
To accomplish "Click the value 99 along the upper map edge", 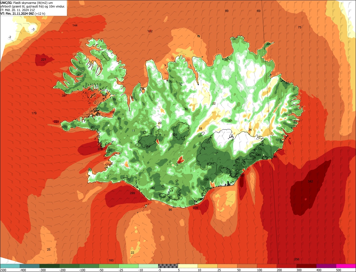I will pos(227,11).
